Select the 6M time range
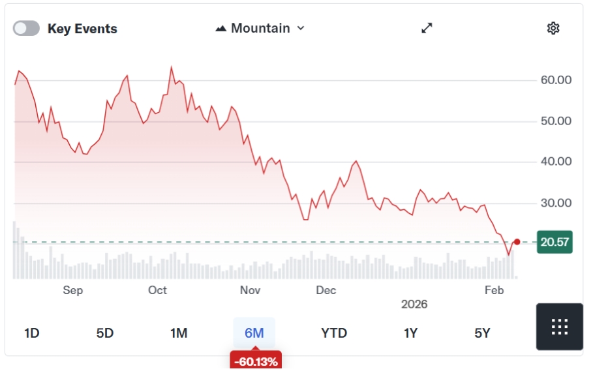Viewport: 610px width, 371px height. (254, 333)
